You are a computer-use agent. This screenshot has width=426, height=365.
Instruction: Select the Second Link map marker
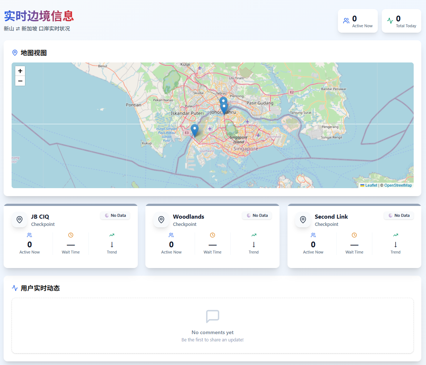pos(195,130)
